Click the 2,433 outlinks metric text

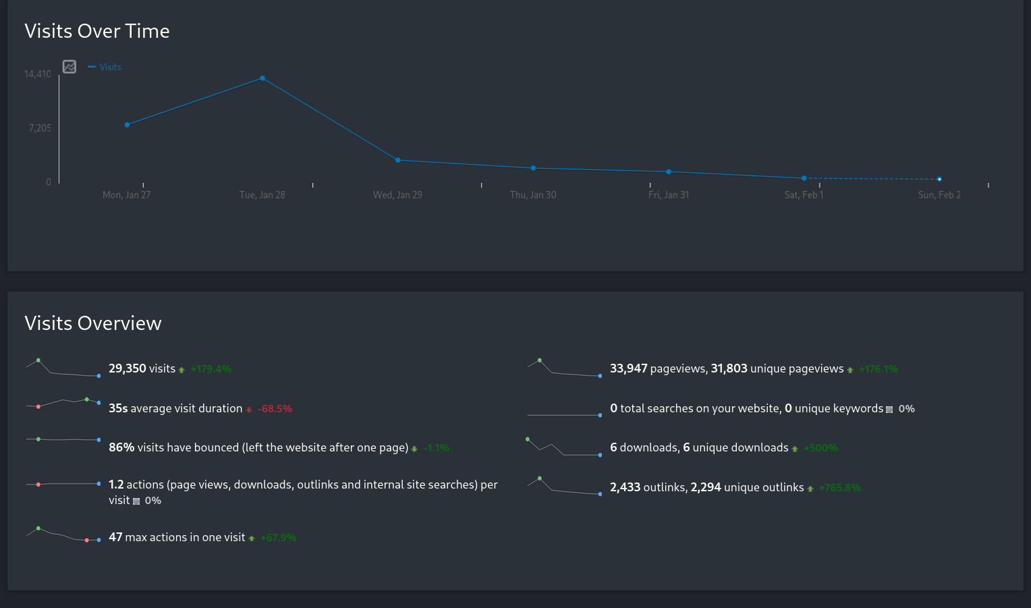tap(707, 487)
